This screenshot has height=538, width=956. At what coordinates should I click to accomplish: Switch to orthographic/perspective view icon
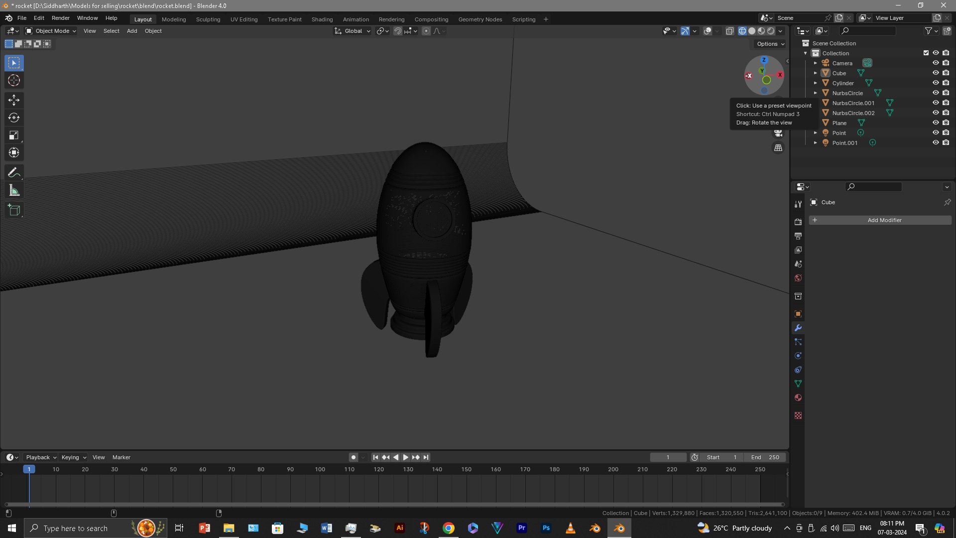(778, 148)
